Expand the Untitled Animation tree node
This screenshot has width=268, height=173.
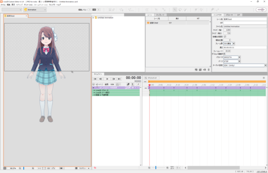pyautogui.click(x=93, y=17)
